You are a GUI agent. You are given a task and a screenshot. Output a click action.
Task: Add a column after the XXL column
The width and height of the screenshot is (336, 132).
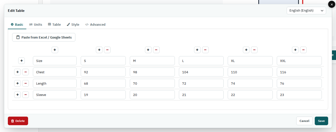[x=295, y=50]
